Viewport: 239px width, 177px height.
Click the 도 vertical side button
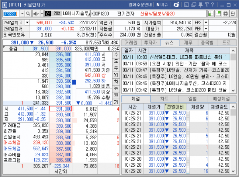[x=116, y=61]
